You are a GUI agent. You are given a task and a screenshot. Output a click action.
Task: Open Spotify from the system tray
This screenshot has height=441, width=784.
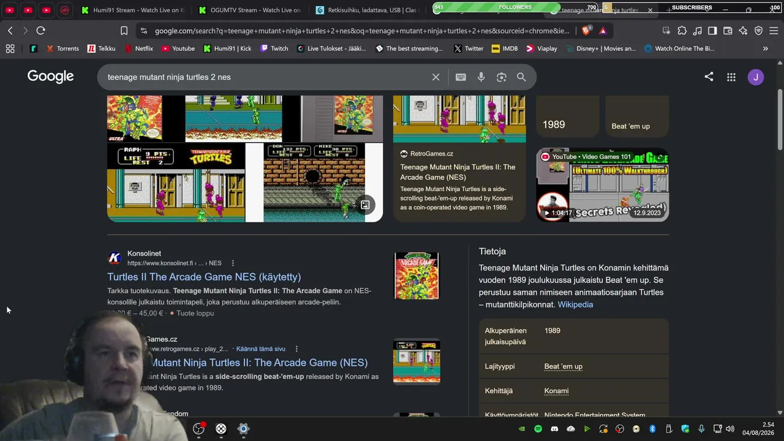coord(538,429)
